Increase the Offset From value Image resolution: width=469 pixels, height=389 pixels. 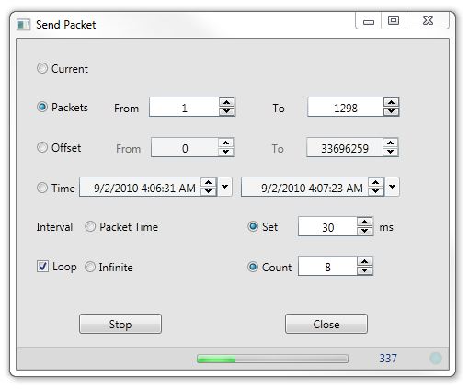226,143
